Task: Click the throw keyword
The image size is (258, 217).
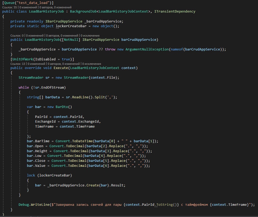Action: coord(110,49)
